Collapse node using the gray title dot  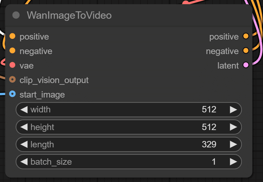click(16, 15)
